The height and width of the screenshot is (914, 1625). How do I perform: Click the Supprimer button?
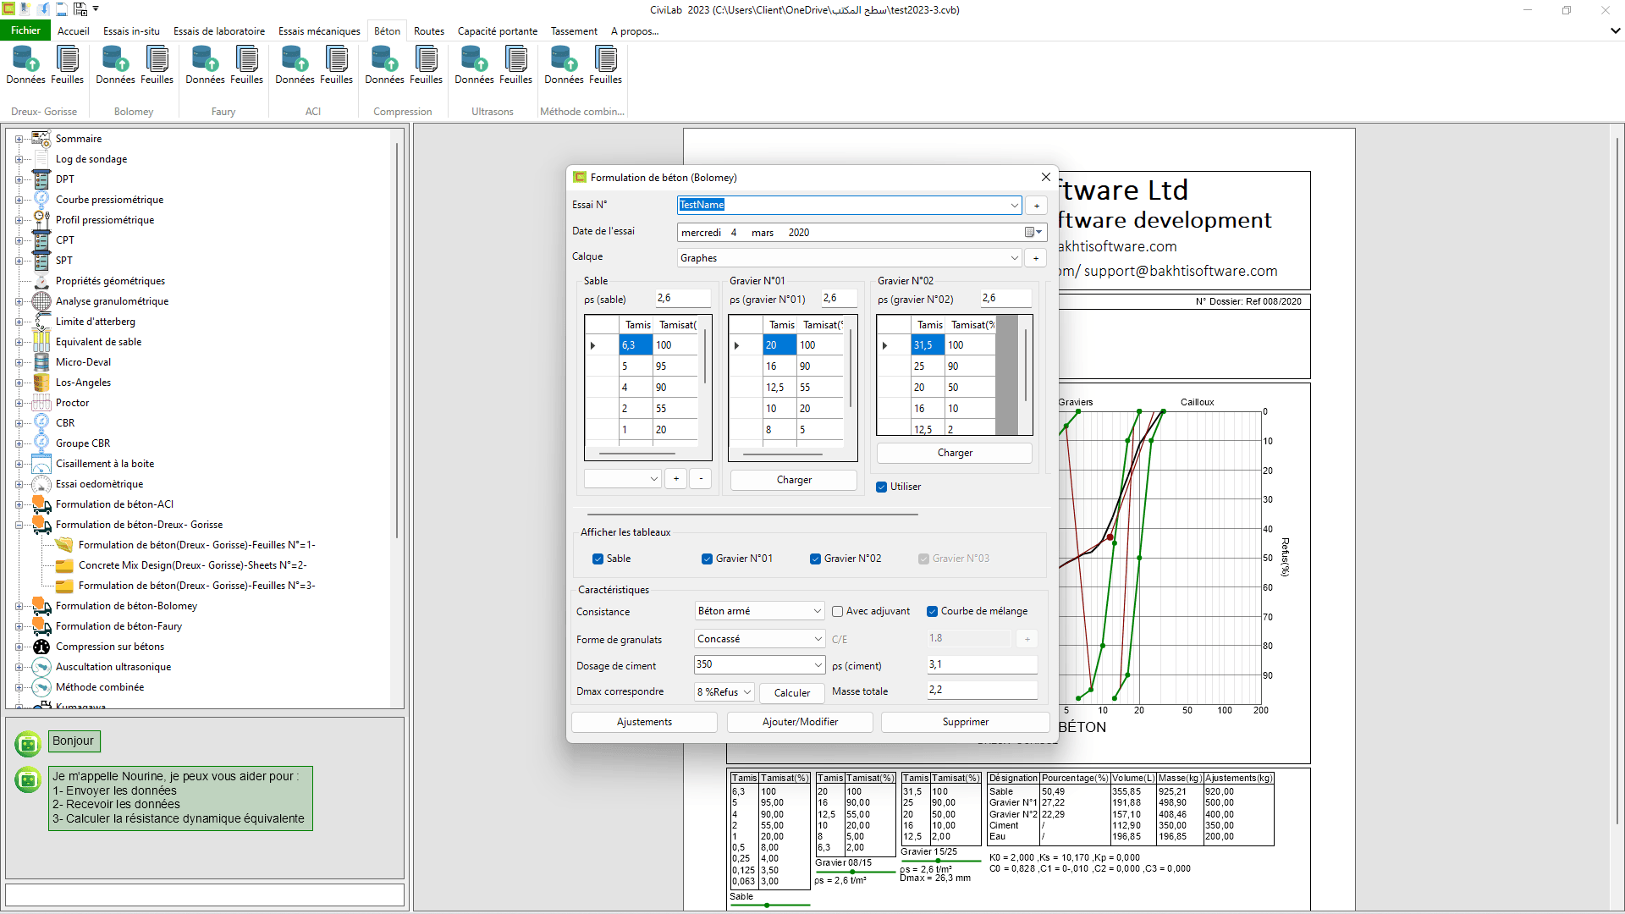tap(966, 722)
